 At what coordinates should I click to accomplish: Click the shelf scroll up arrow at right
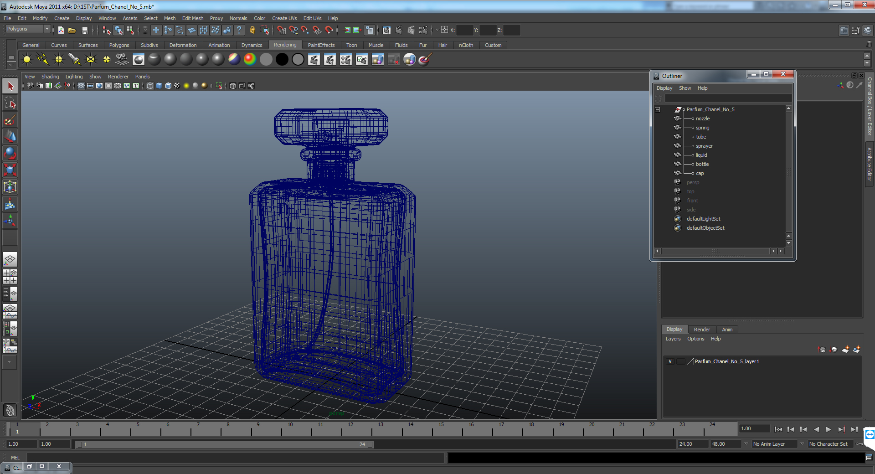[x=867, y=56]
